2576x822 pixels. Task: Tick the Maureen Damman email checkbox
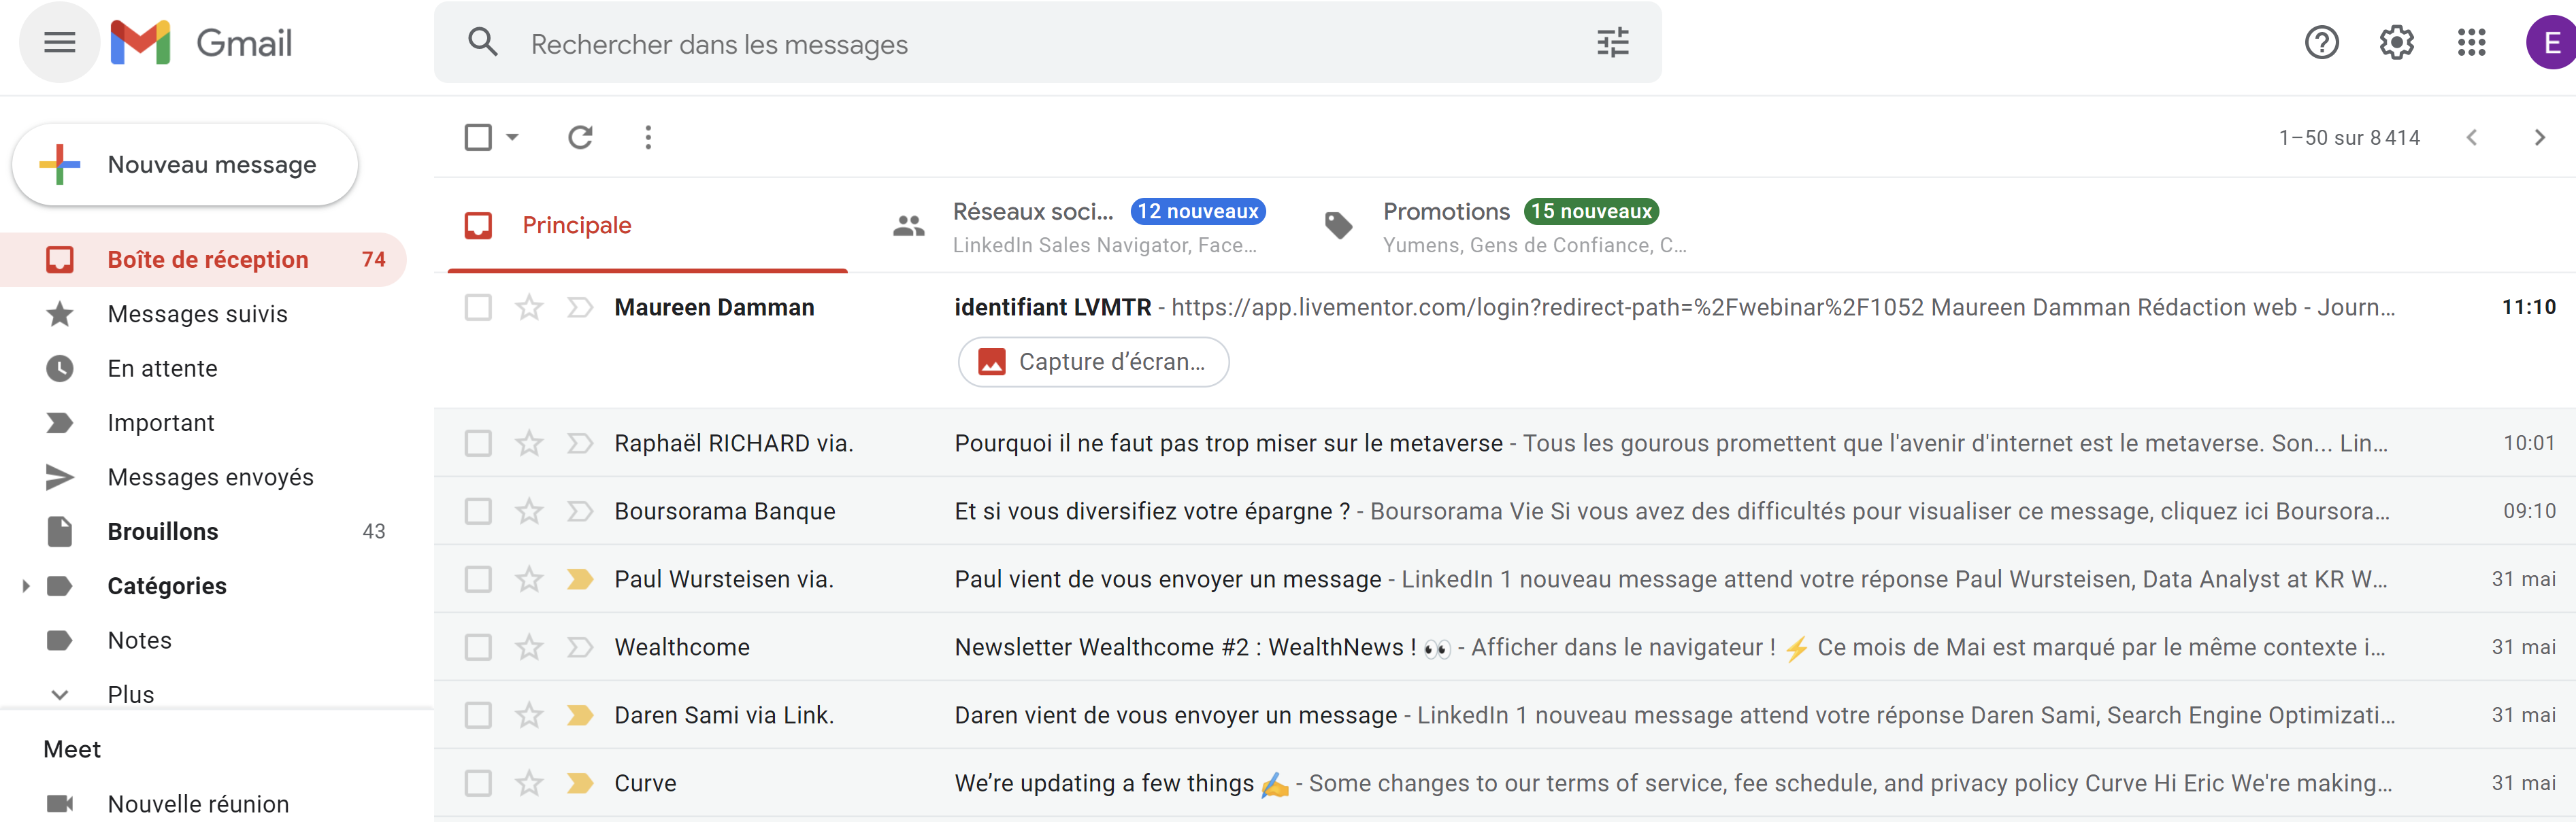coord(478,307)
